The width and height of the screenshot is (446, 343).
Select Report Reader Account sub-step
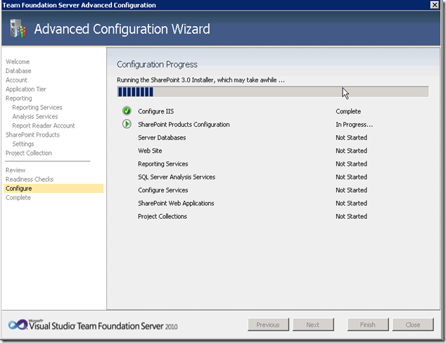pos(44,125)
